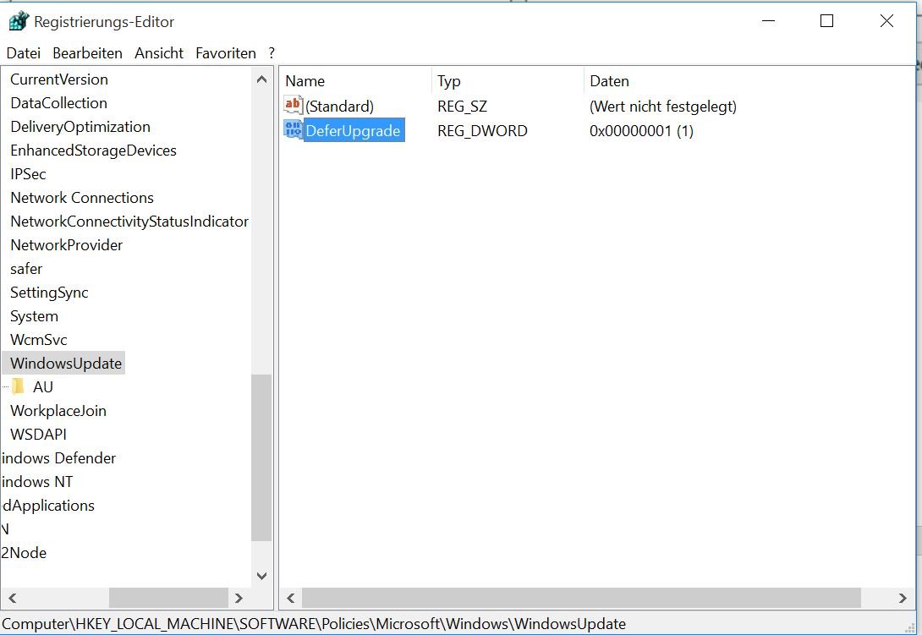Viewport: 922px width, 635px height.
Task: Select the Windows NT key
Action: click(37, 482)
